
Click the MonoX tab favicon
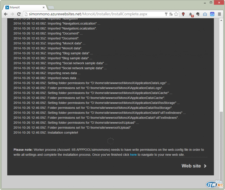7,8
